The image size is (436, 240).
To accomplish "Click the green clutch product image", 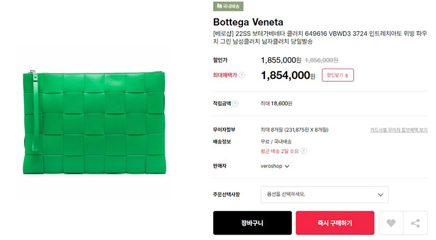I will 94,123.
